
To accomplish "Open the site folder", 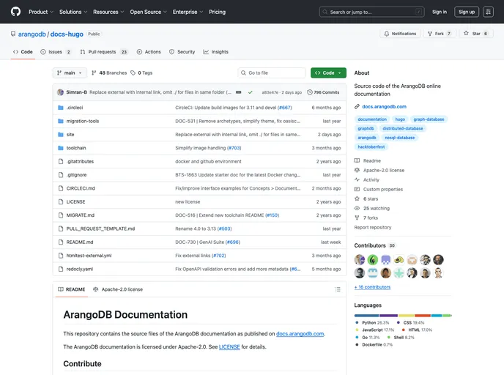I will tap(70, 135).
